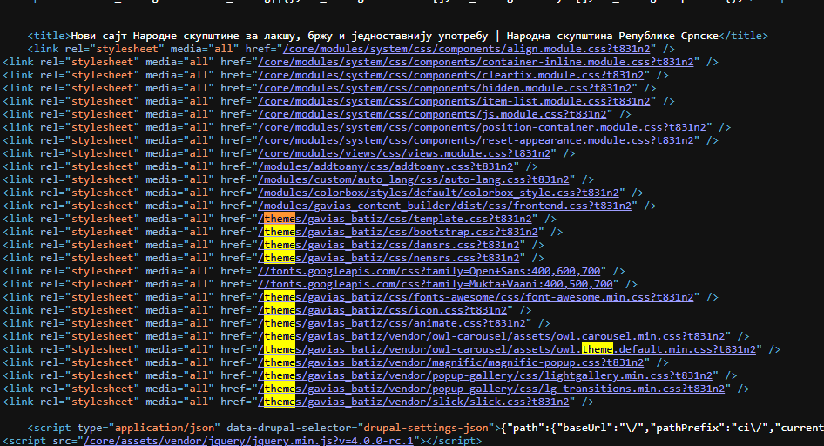Open the jquery.min.js script source link

coord(250,441)
